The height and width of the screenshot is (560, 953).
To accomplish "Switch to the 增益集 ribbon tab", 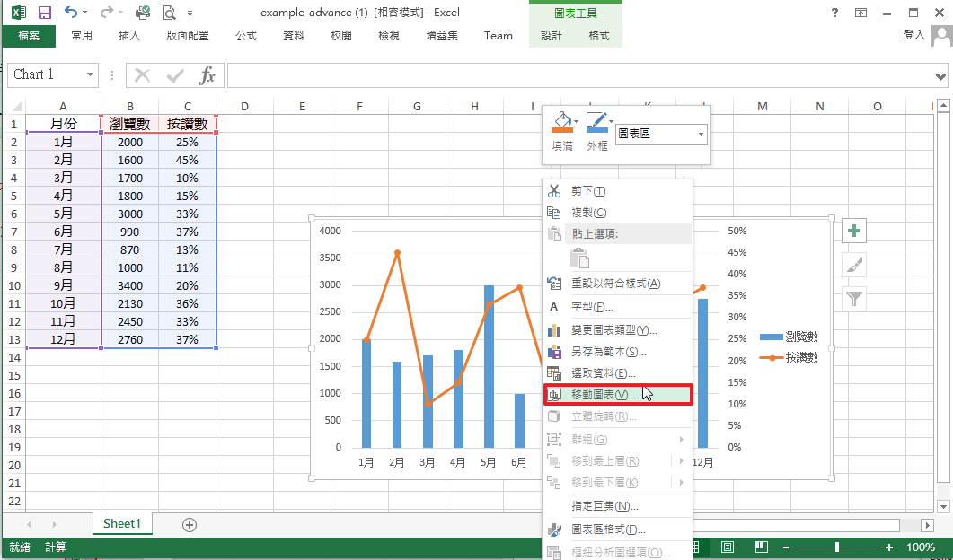I will click(x=442, y=36).
